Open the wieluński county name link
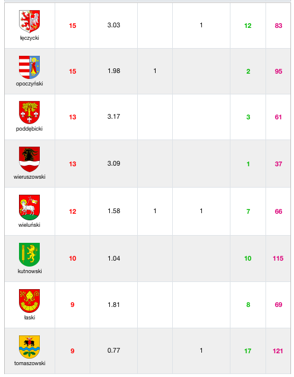 tap(29, 225)
